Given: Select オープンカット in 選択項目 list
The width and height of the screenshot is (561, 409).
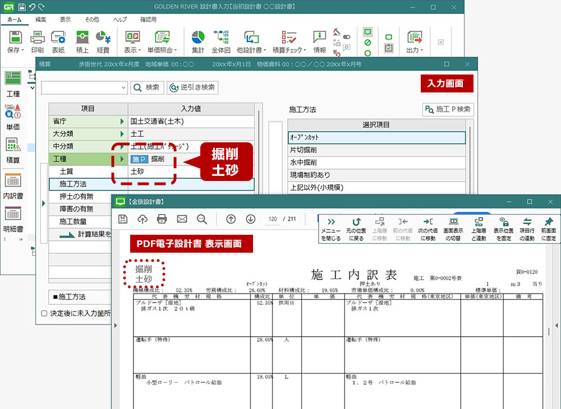Looking at the screenshot, I should 377,137.
